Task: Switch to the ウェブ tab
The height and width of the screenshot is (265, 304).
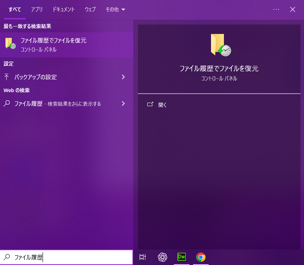Action: 90,9
